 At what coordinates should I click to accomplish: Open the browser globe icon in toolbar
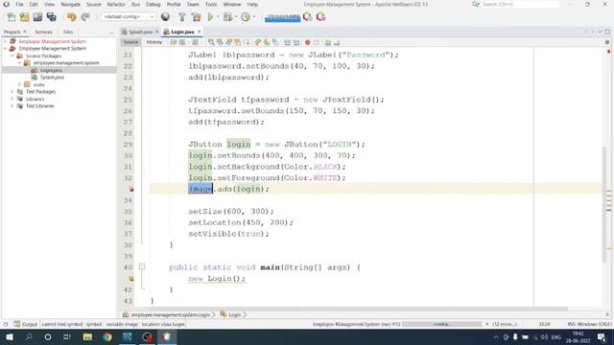pos(165,17)
